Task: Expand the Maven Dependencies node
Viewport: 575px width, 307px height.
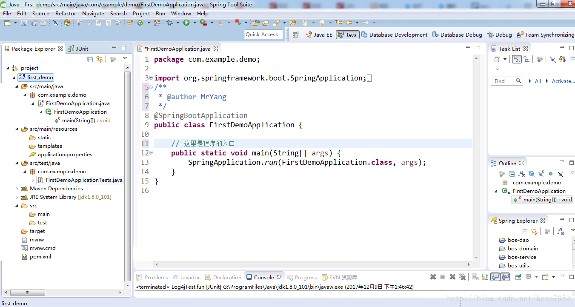Action: [x=17, y=189]
